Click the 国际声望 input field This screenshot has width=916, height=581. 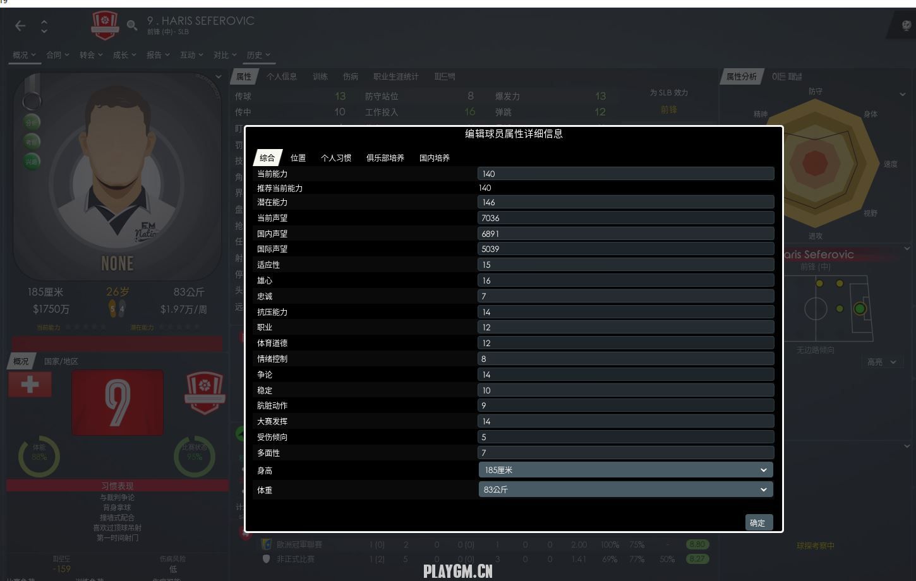[626, 249]
